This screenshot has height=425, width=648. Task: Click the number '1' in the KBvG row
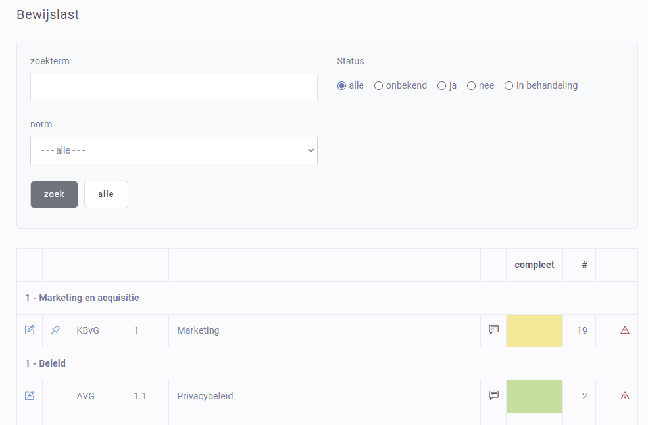[136, 330]
